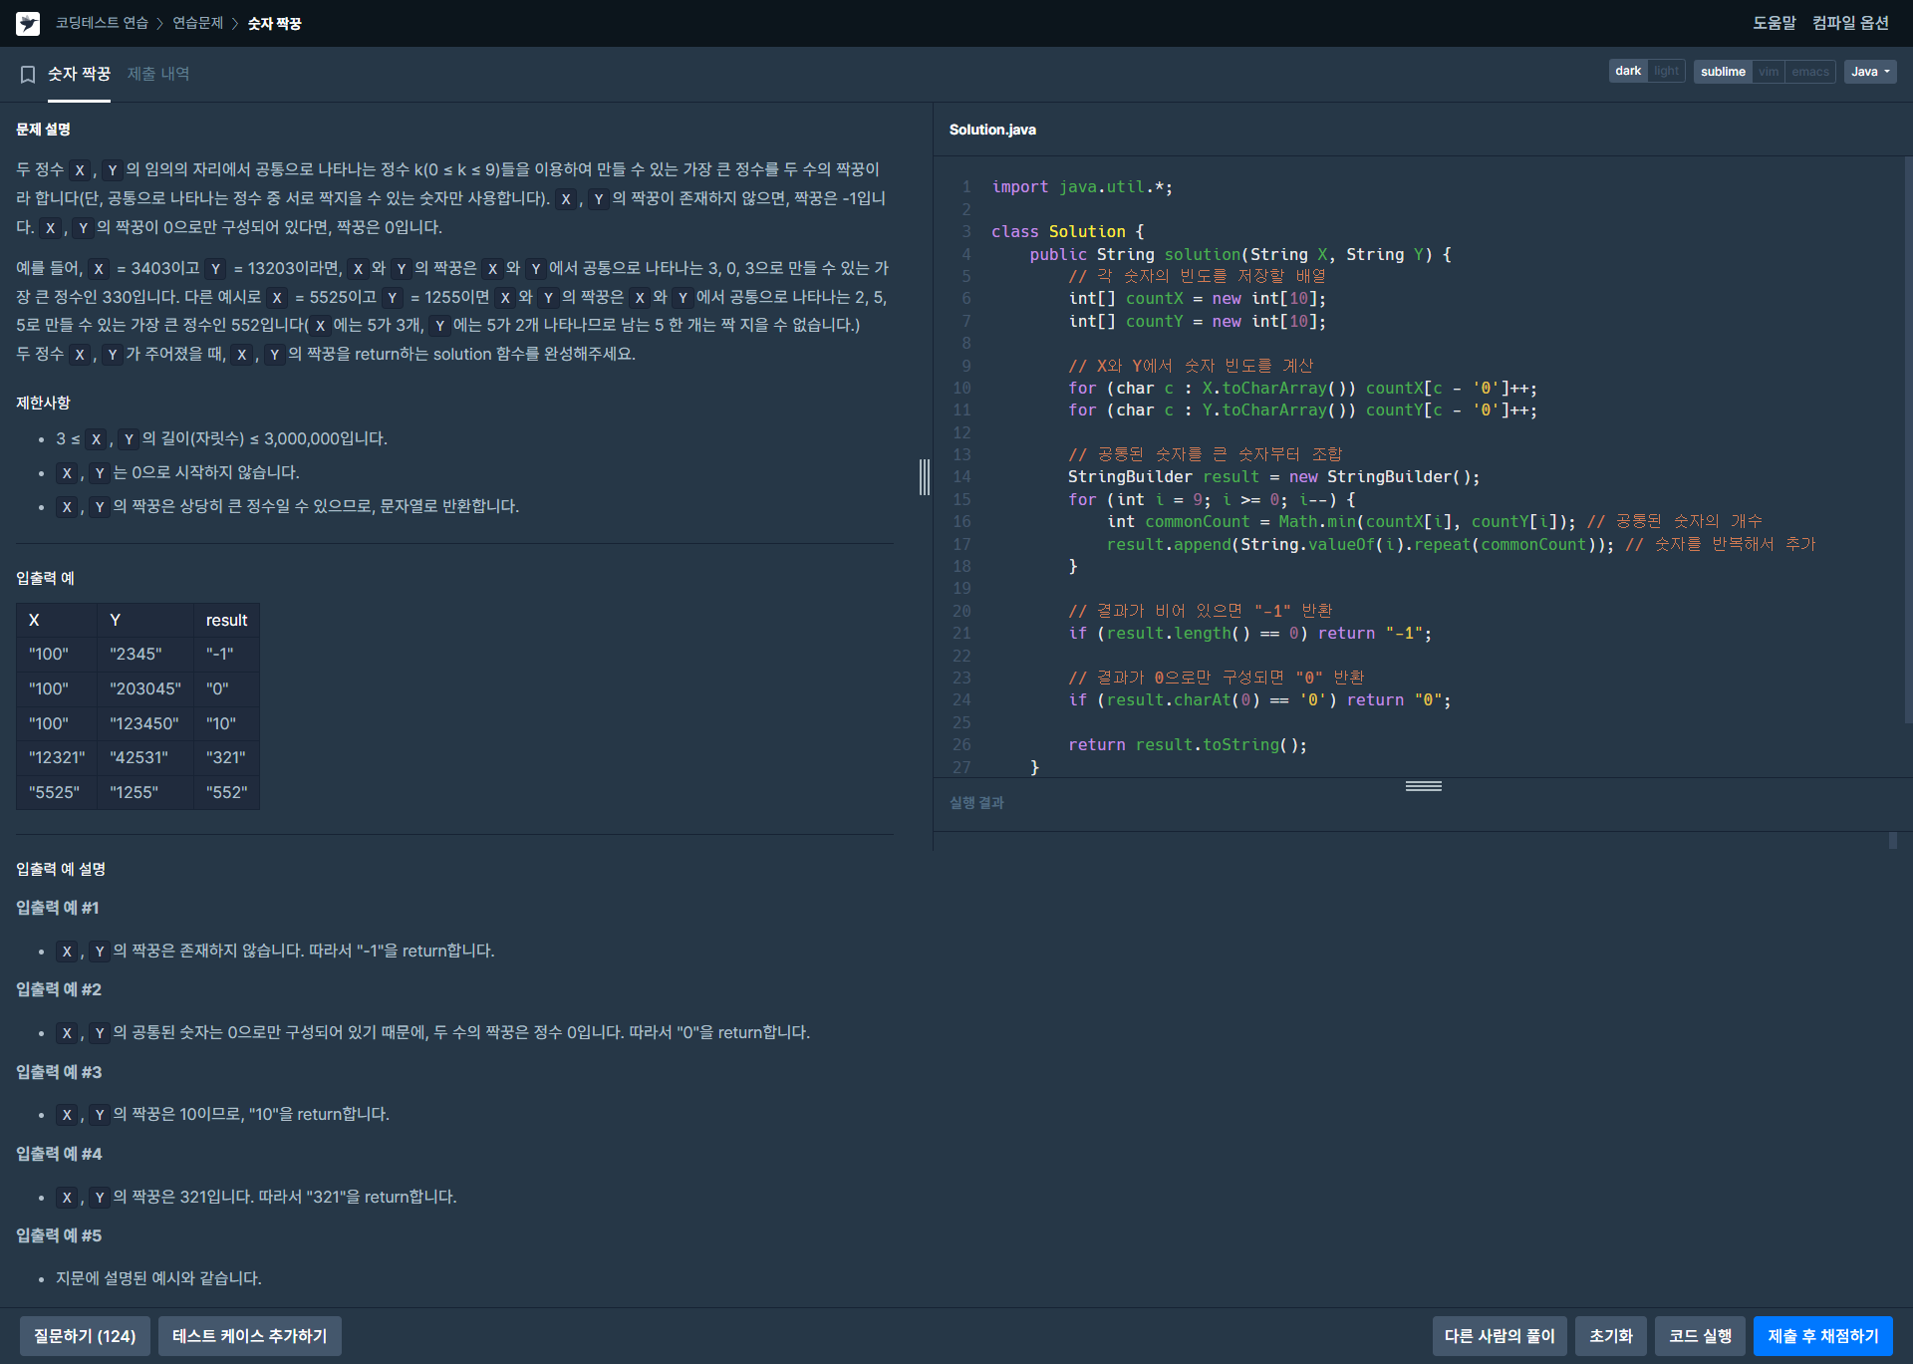1913x1364 pixels.
Task: Select sublime keymap mode
Action: click(1723, 72)
